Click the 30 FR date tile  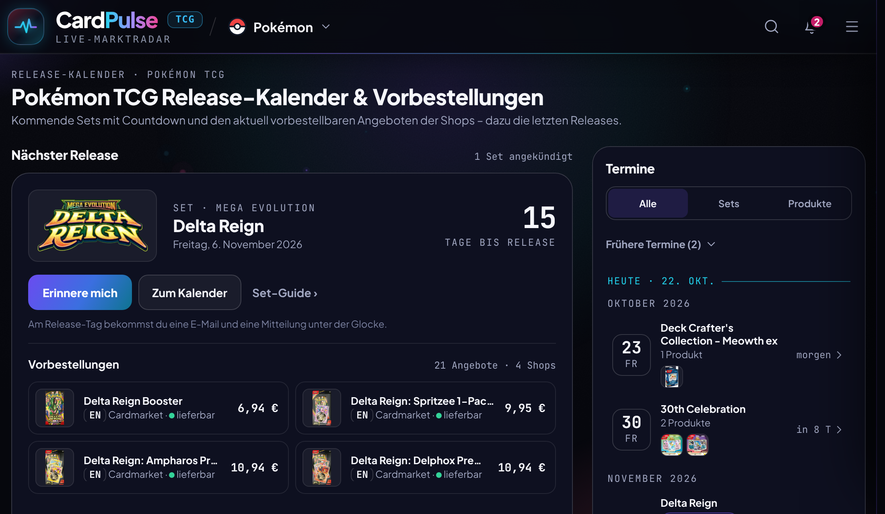coord(631,430)
